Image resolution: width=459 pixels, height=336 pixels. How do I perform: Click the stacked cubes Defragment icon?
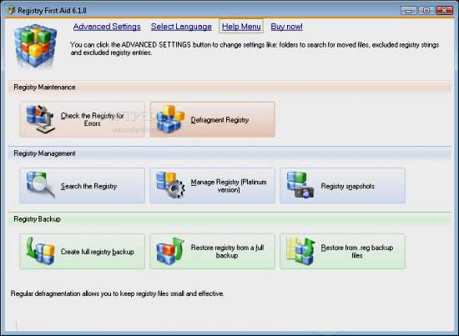(170, 119)
